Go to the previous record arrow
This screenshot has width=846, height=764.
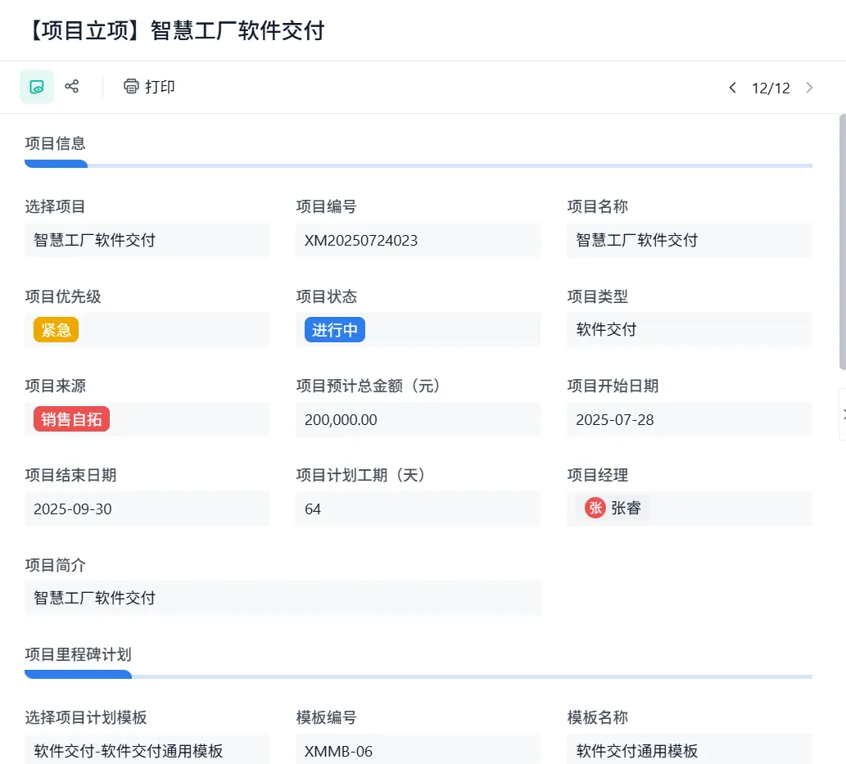click(732, 88)
